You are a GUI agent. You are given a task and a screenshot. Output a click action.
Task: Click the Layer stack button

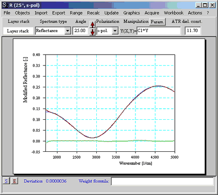[18, 31]
